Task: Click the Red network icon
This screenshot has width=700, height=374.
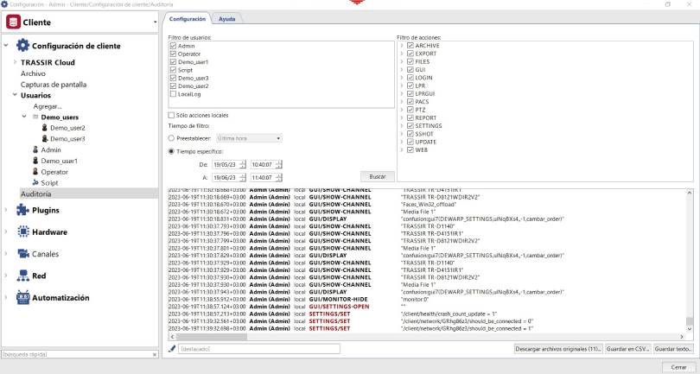Action: 22,276
